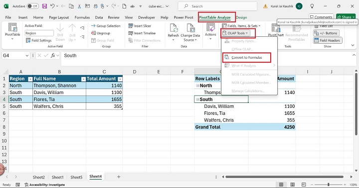
Task: Open the Region column filter dropdown
Action: [30, 79]
